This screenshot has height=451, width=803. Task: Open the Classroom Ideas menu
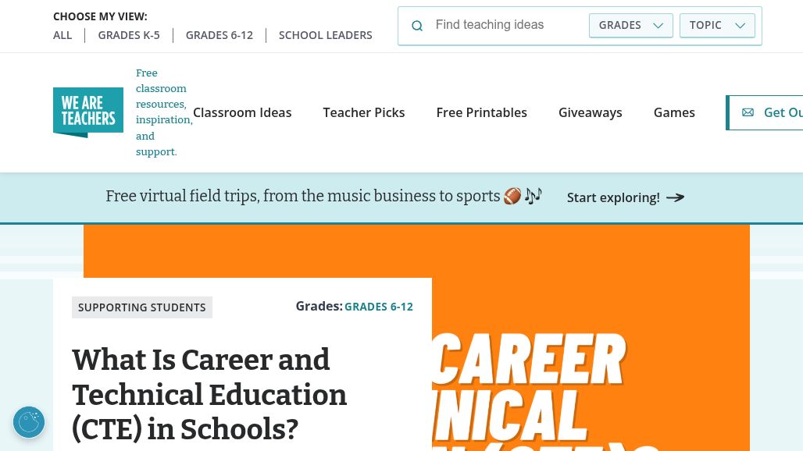coord(242,112)
